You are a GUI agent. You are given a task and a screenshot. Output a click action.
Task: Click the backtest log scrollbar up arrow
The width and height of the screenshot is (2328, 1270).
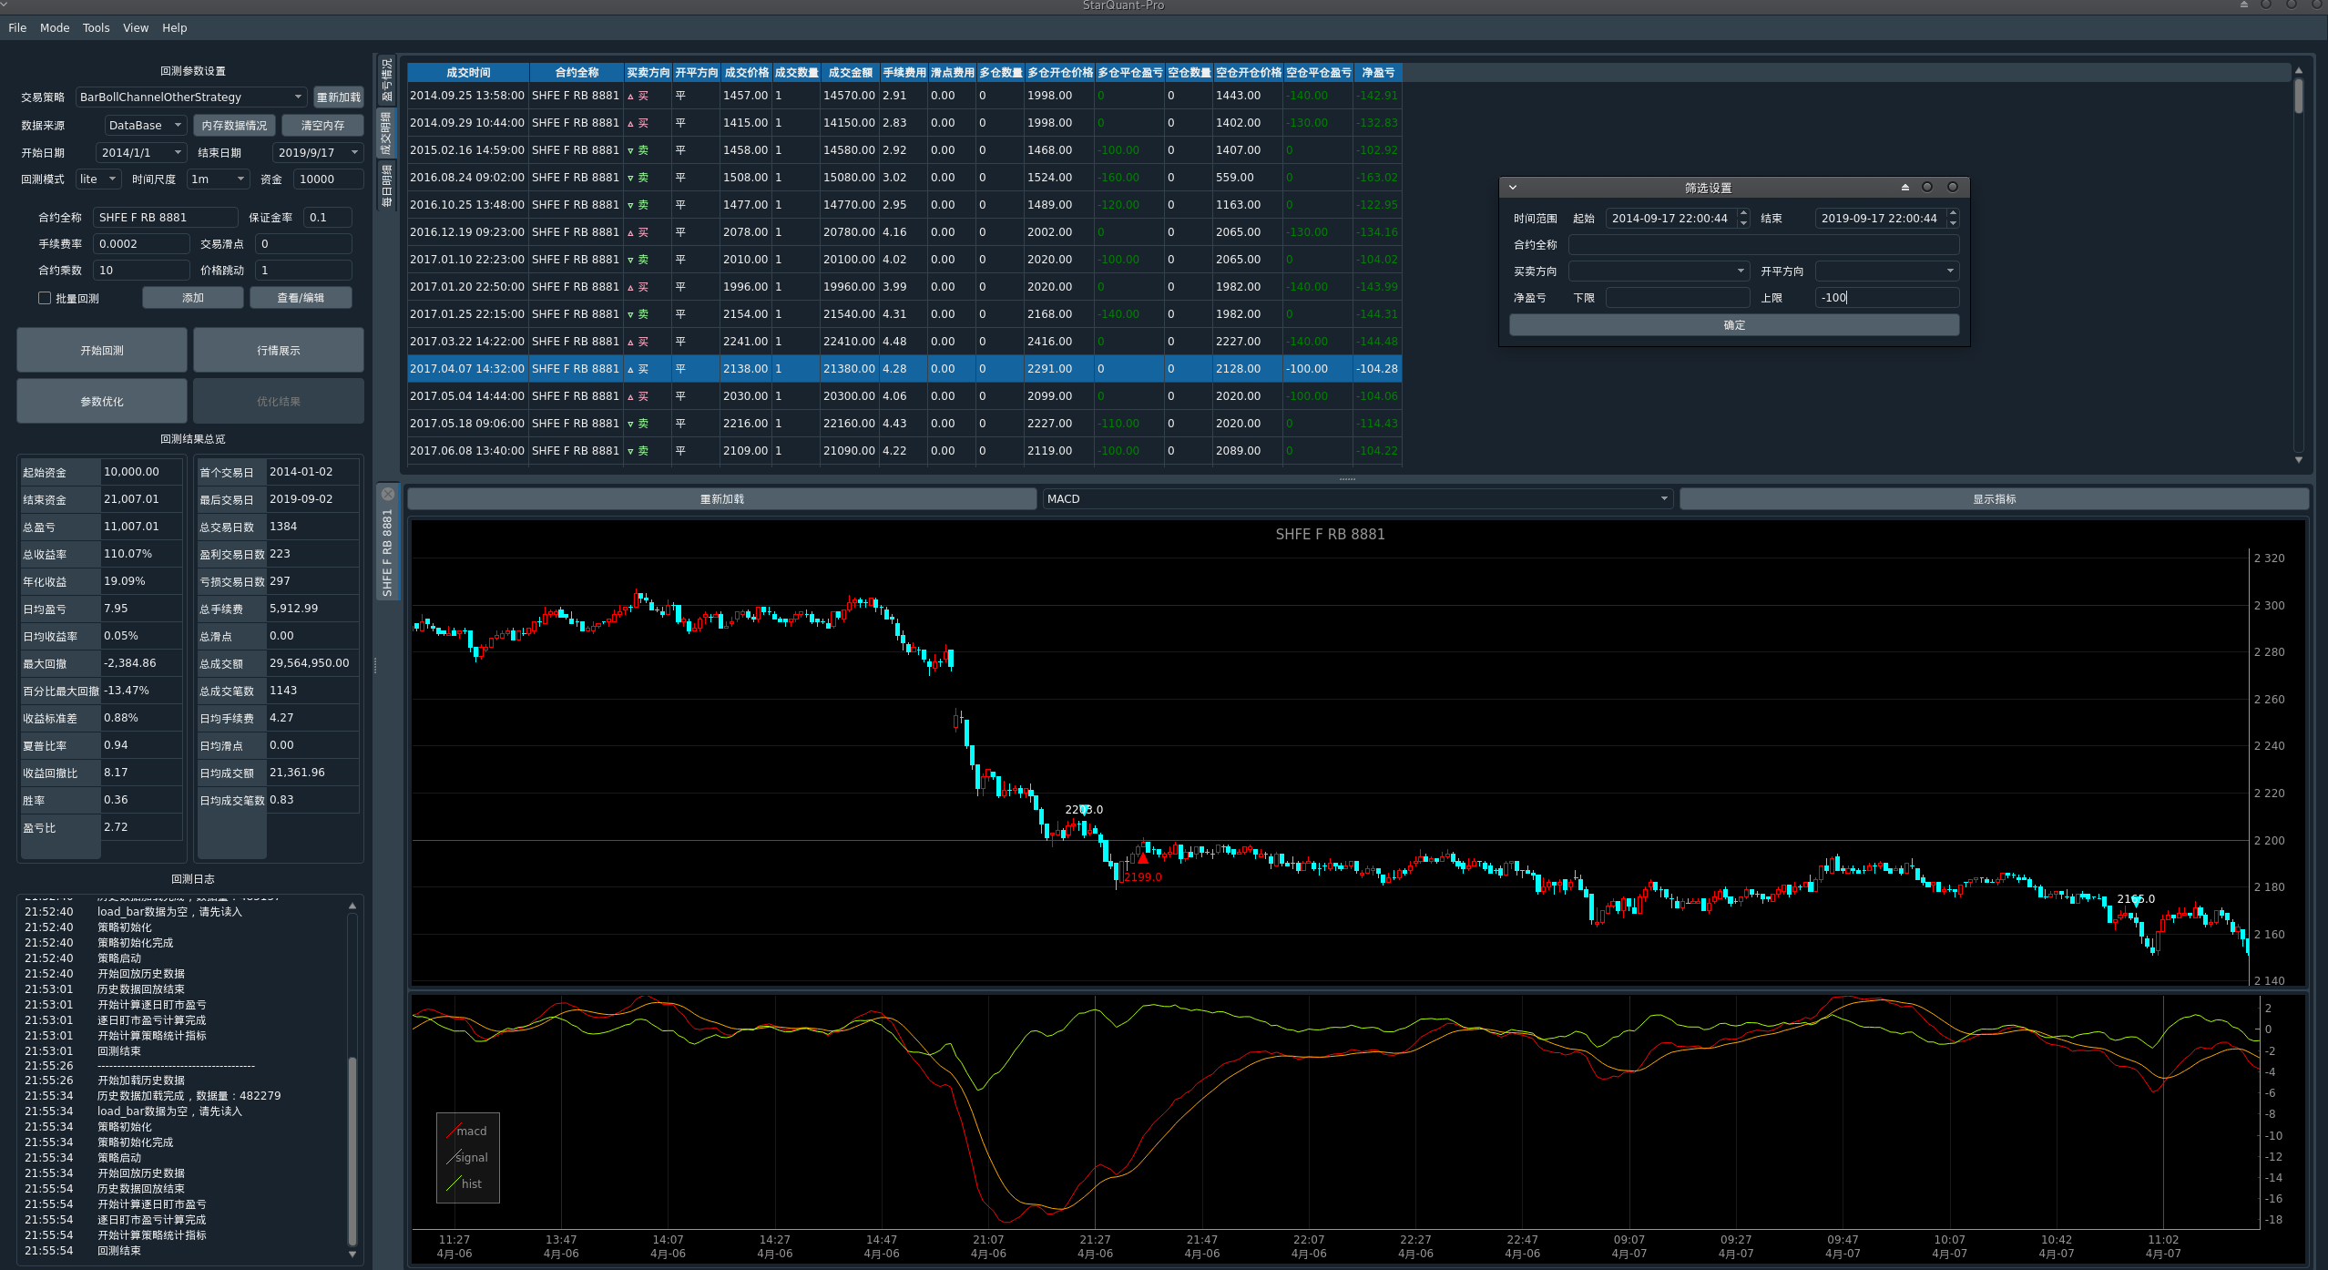click(352, 906)
